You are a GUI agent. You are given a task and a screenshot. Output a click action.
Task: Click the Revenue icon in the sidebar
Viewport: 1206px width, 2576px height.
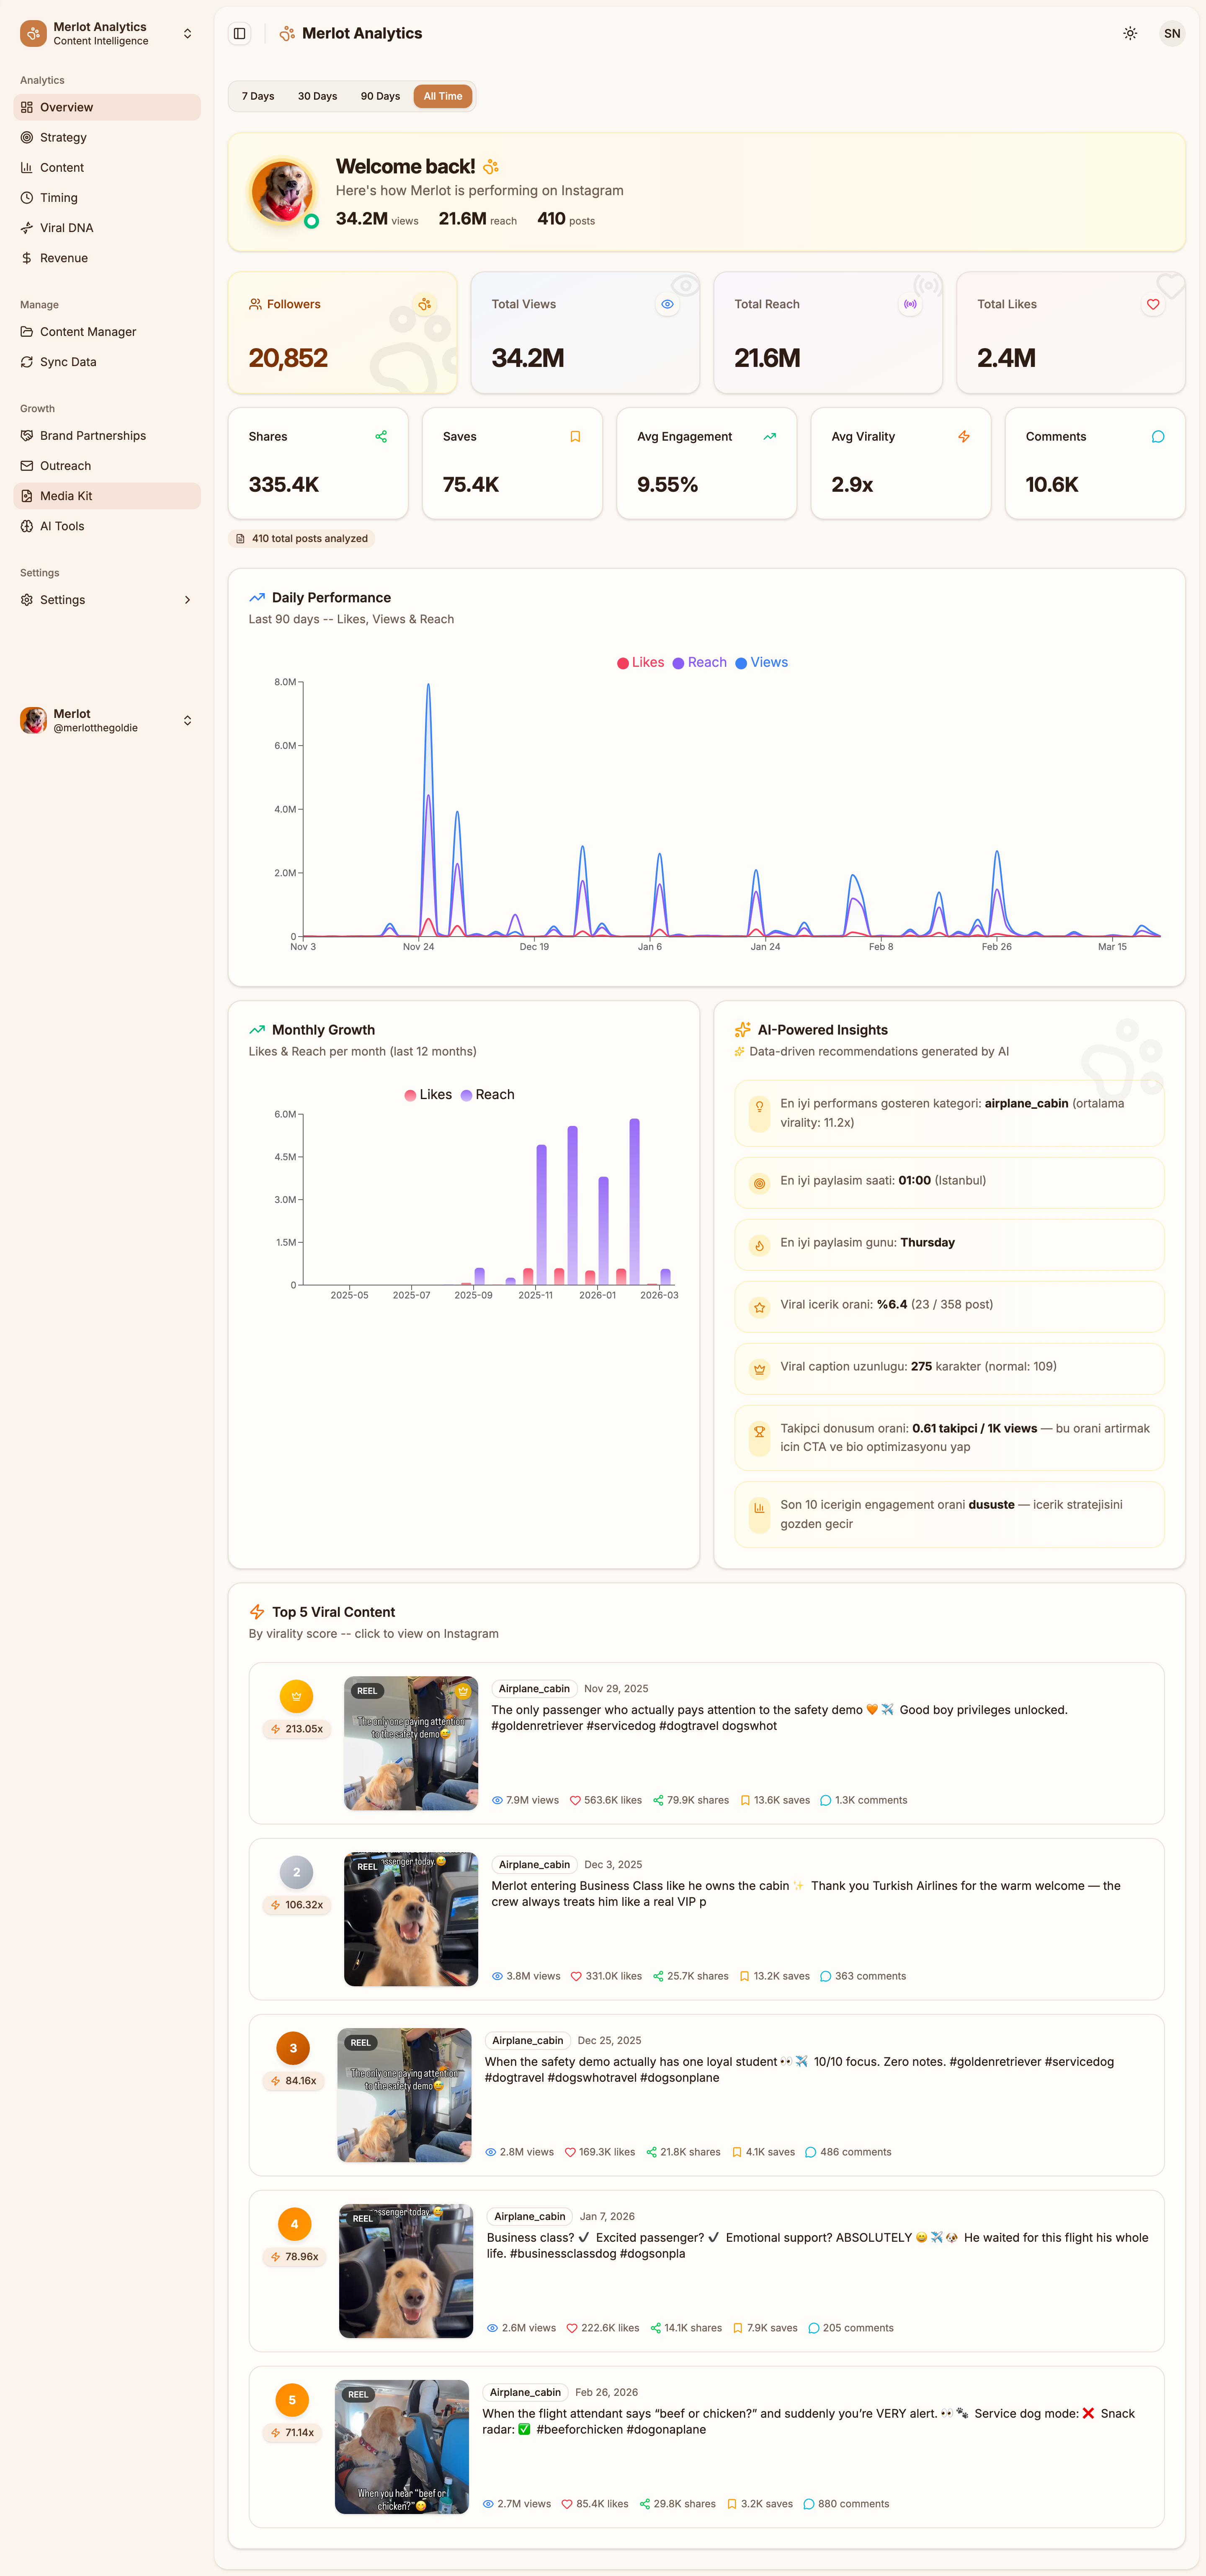coord(26,257)
